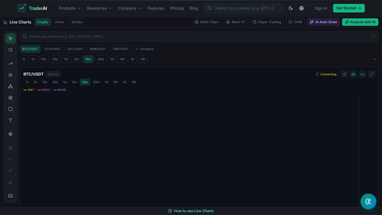The image size is (382, 215).
Task: Select 1D timeframe inside chart panel
Action: (x=125, y=82)
